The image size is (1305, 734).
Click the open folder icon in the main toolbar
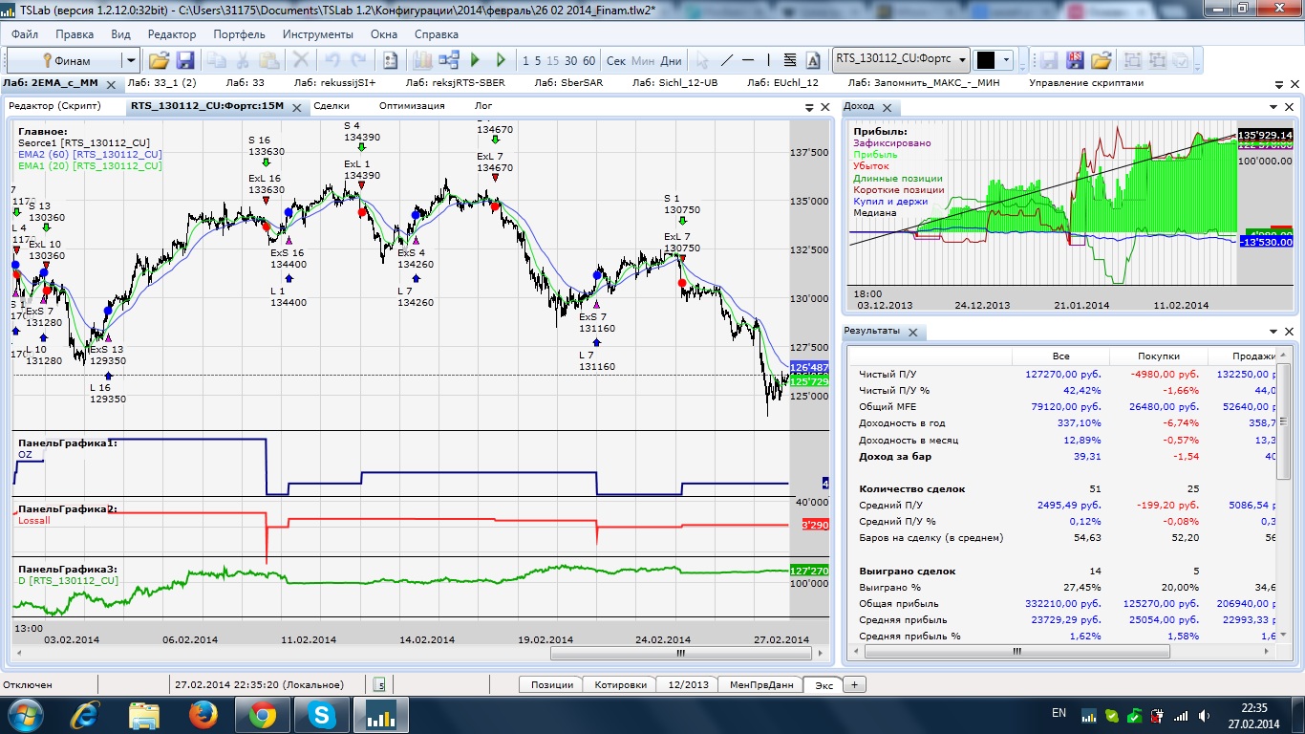click(159, 60)
